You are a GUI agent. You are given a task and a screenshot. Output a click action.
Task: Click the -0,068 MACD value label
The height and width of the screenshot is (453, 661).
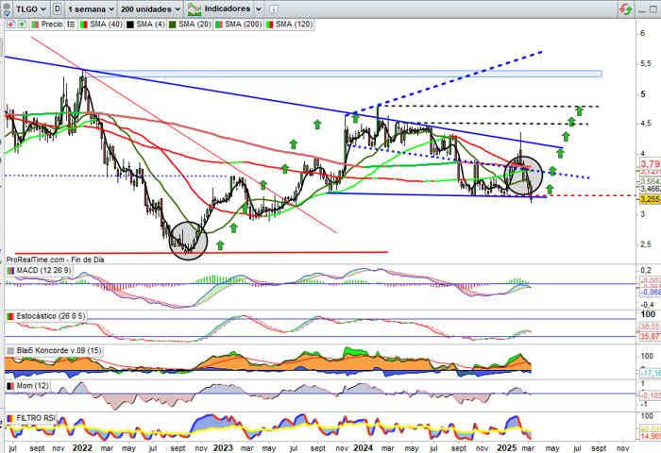pos(650,292)
